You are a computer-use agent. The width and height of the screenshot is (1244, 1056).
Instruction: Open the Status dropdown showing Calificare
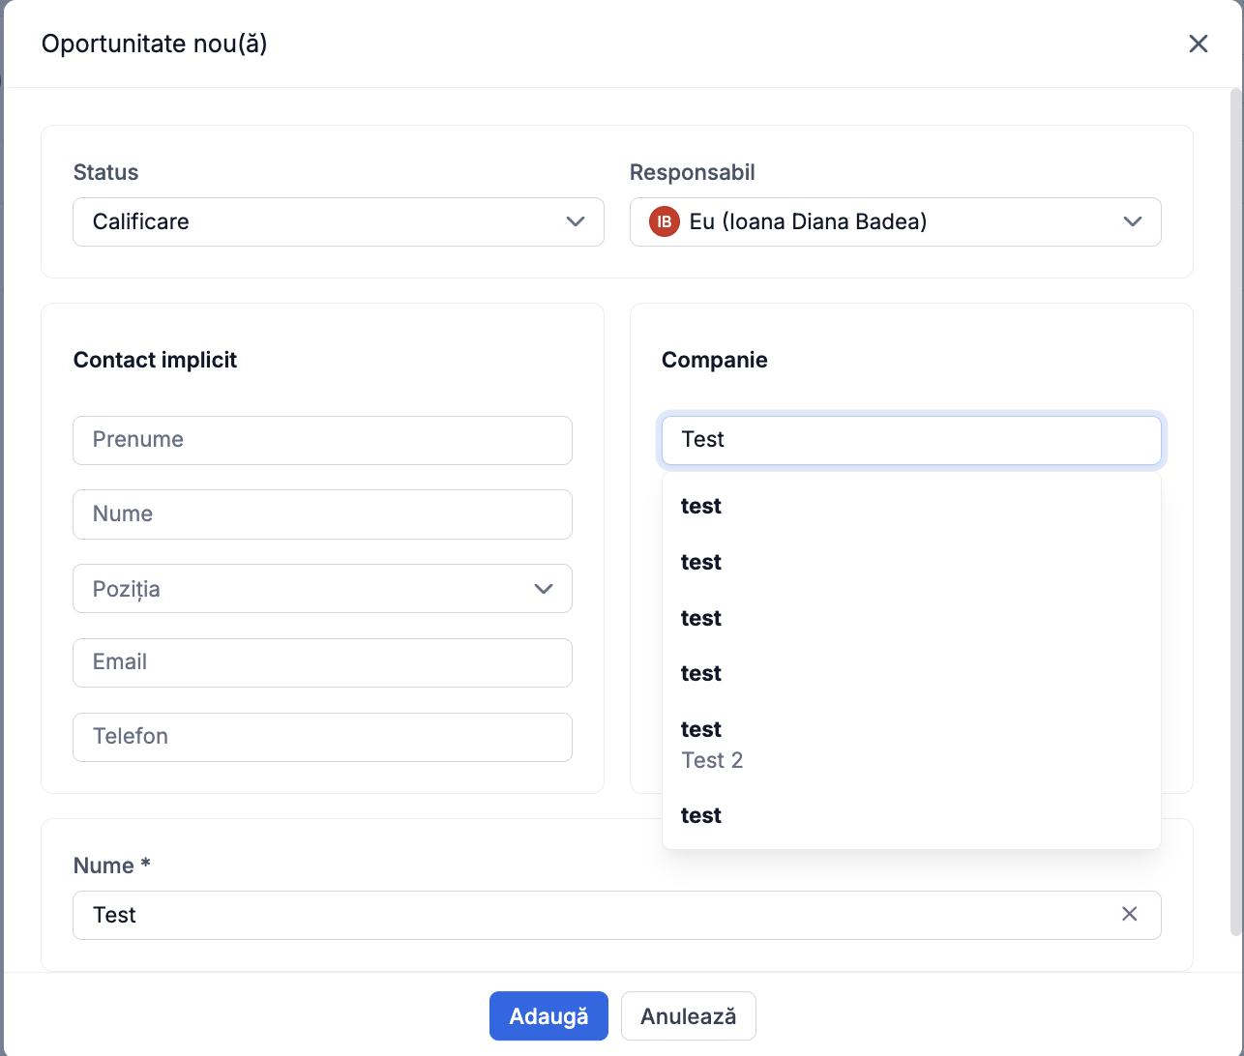click(x=338, y=221)
